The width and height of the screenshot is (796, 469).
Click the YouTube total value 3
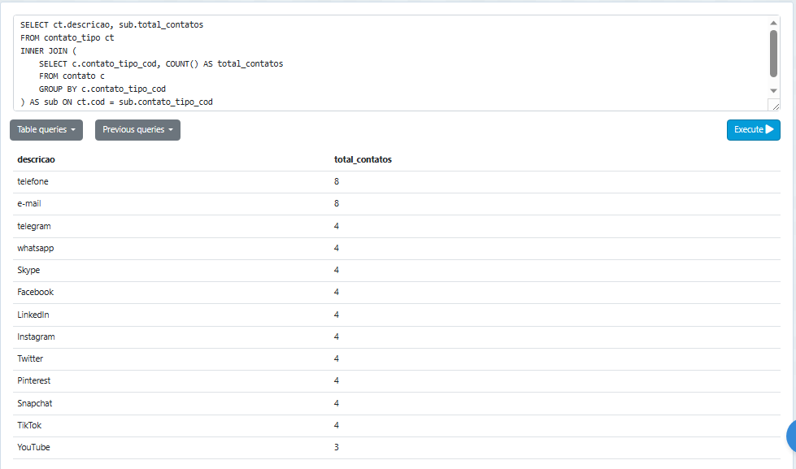(x=337, y=447)
